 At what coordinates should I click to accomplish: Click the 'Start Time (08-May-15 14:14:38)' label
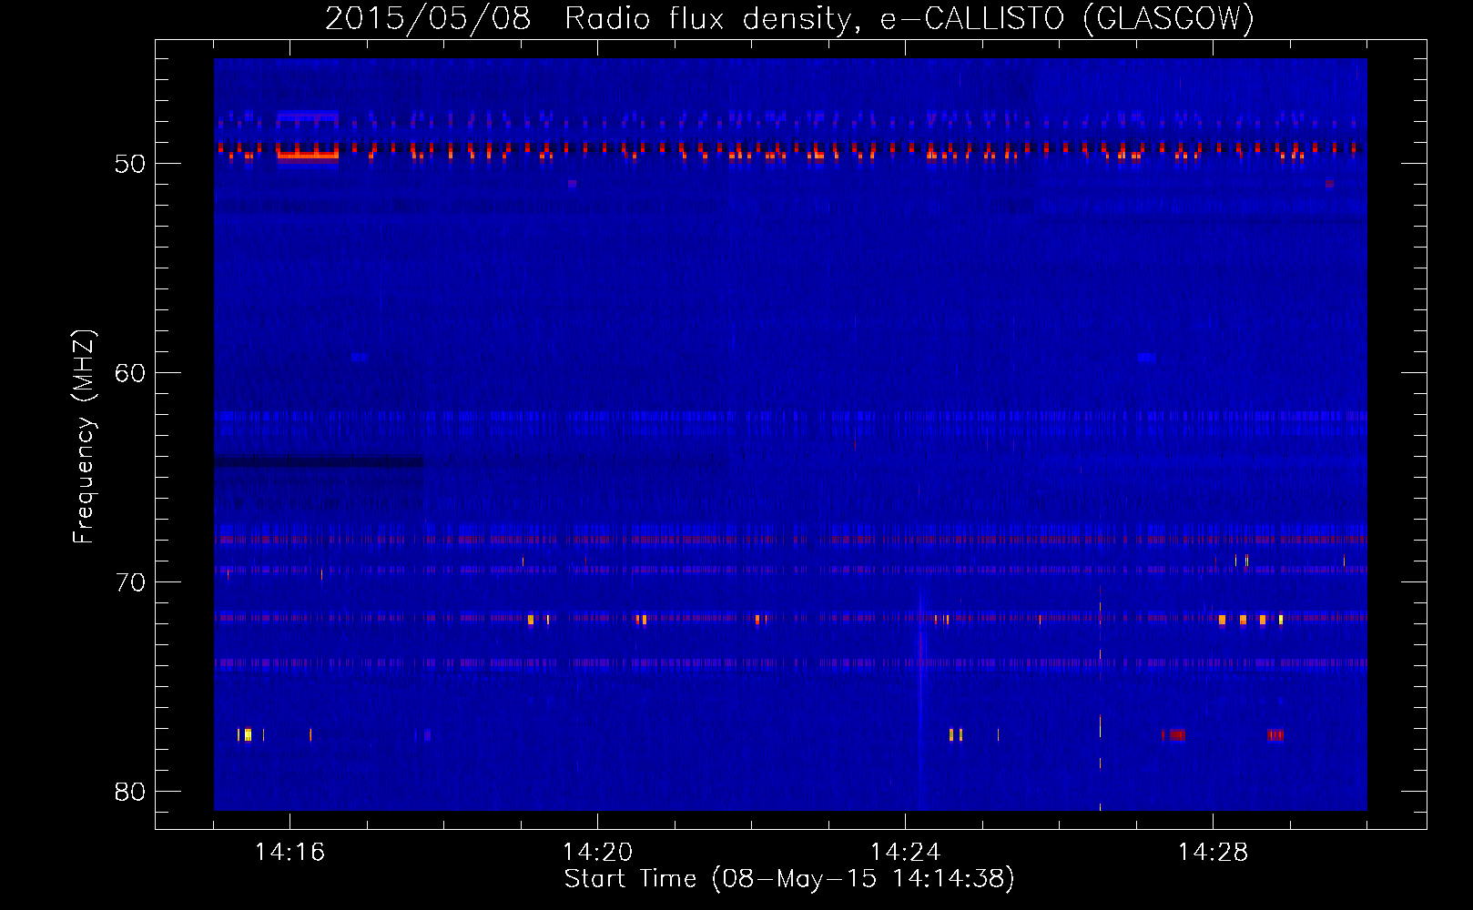(789, 879)
